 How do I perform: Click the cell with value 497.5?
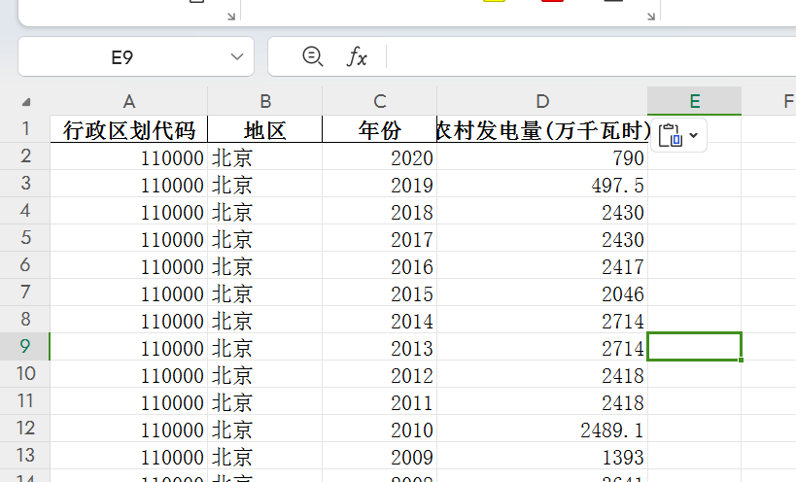(542, 185)
